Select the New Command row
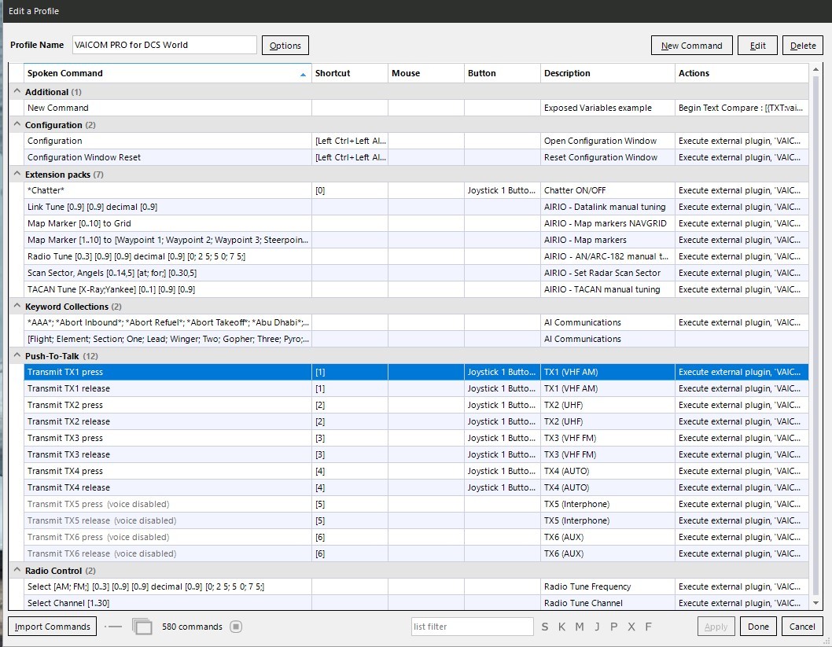 pos(416,108)
